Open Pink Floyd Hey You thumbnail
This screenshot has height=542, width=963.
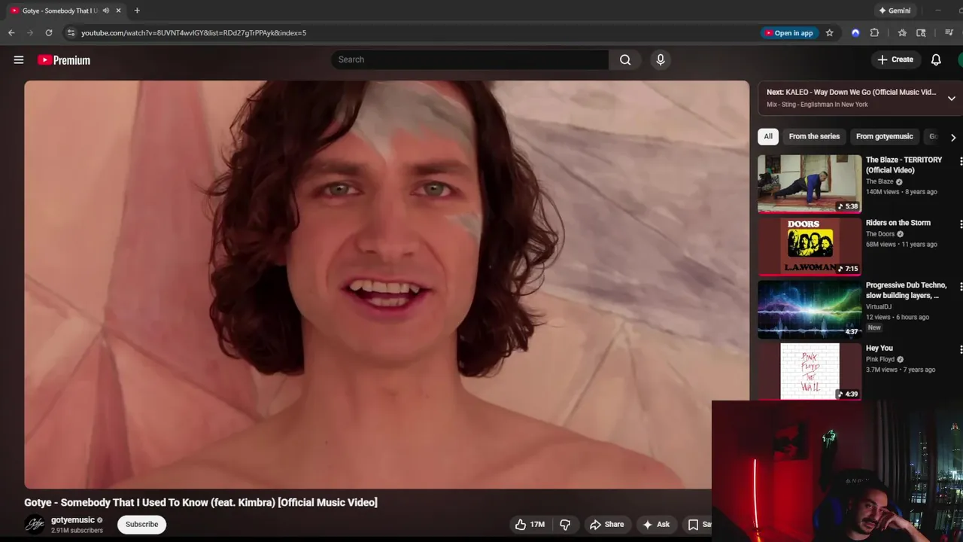tap(810, 371)
